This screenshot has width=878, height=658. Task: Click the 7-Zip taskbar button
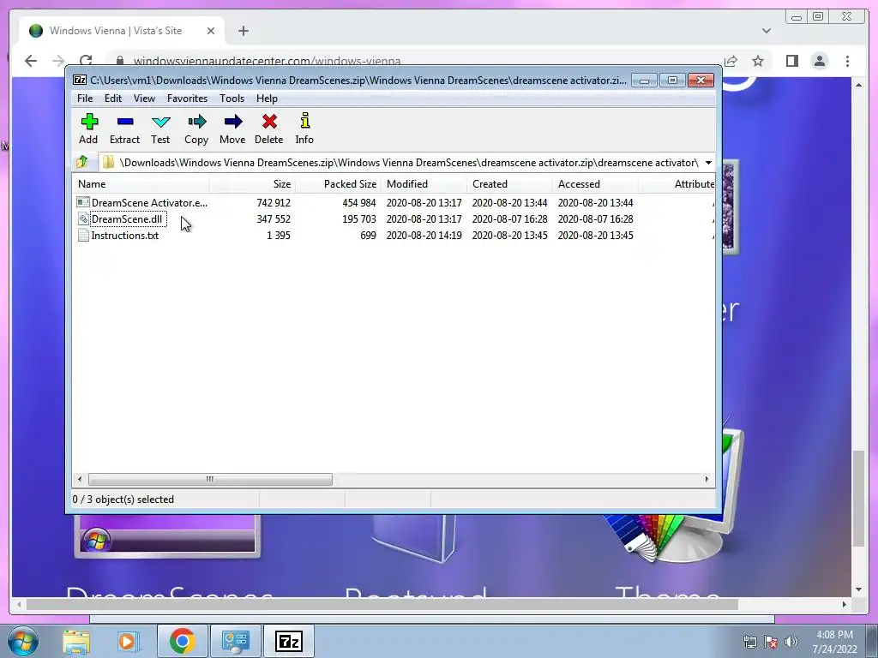290,641
